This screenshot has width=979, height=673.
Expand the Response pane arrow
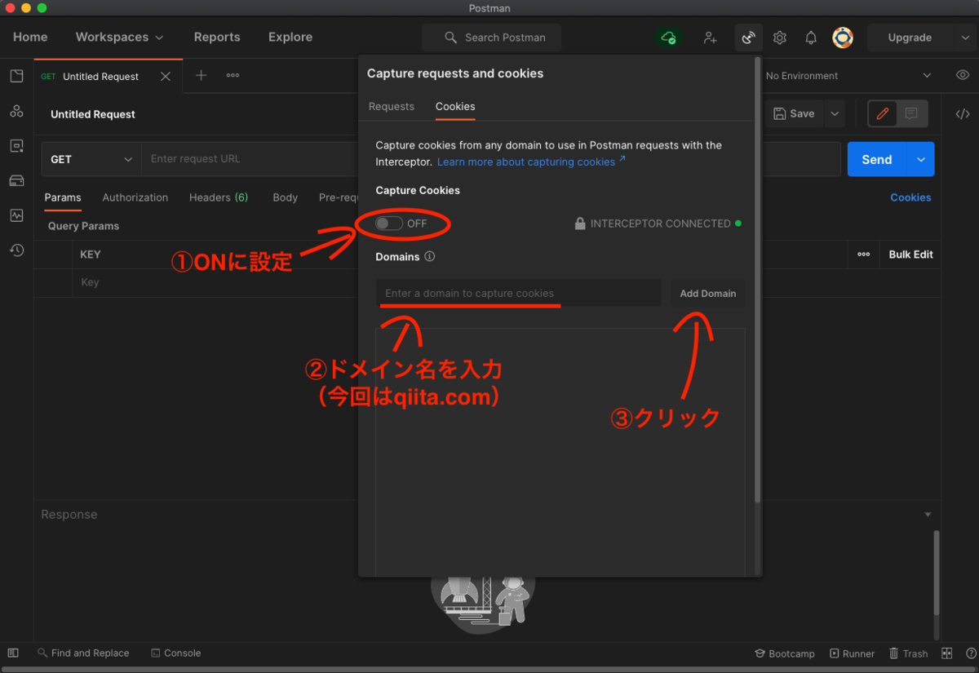[x=928, y=515]
